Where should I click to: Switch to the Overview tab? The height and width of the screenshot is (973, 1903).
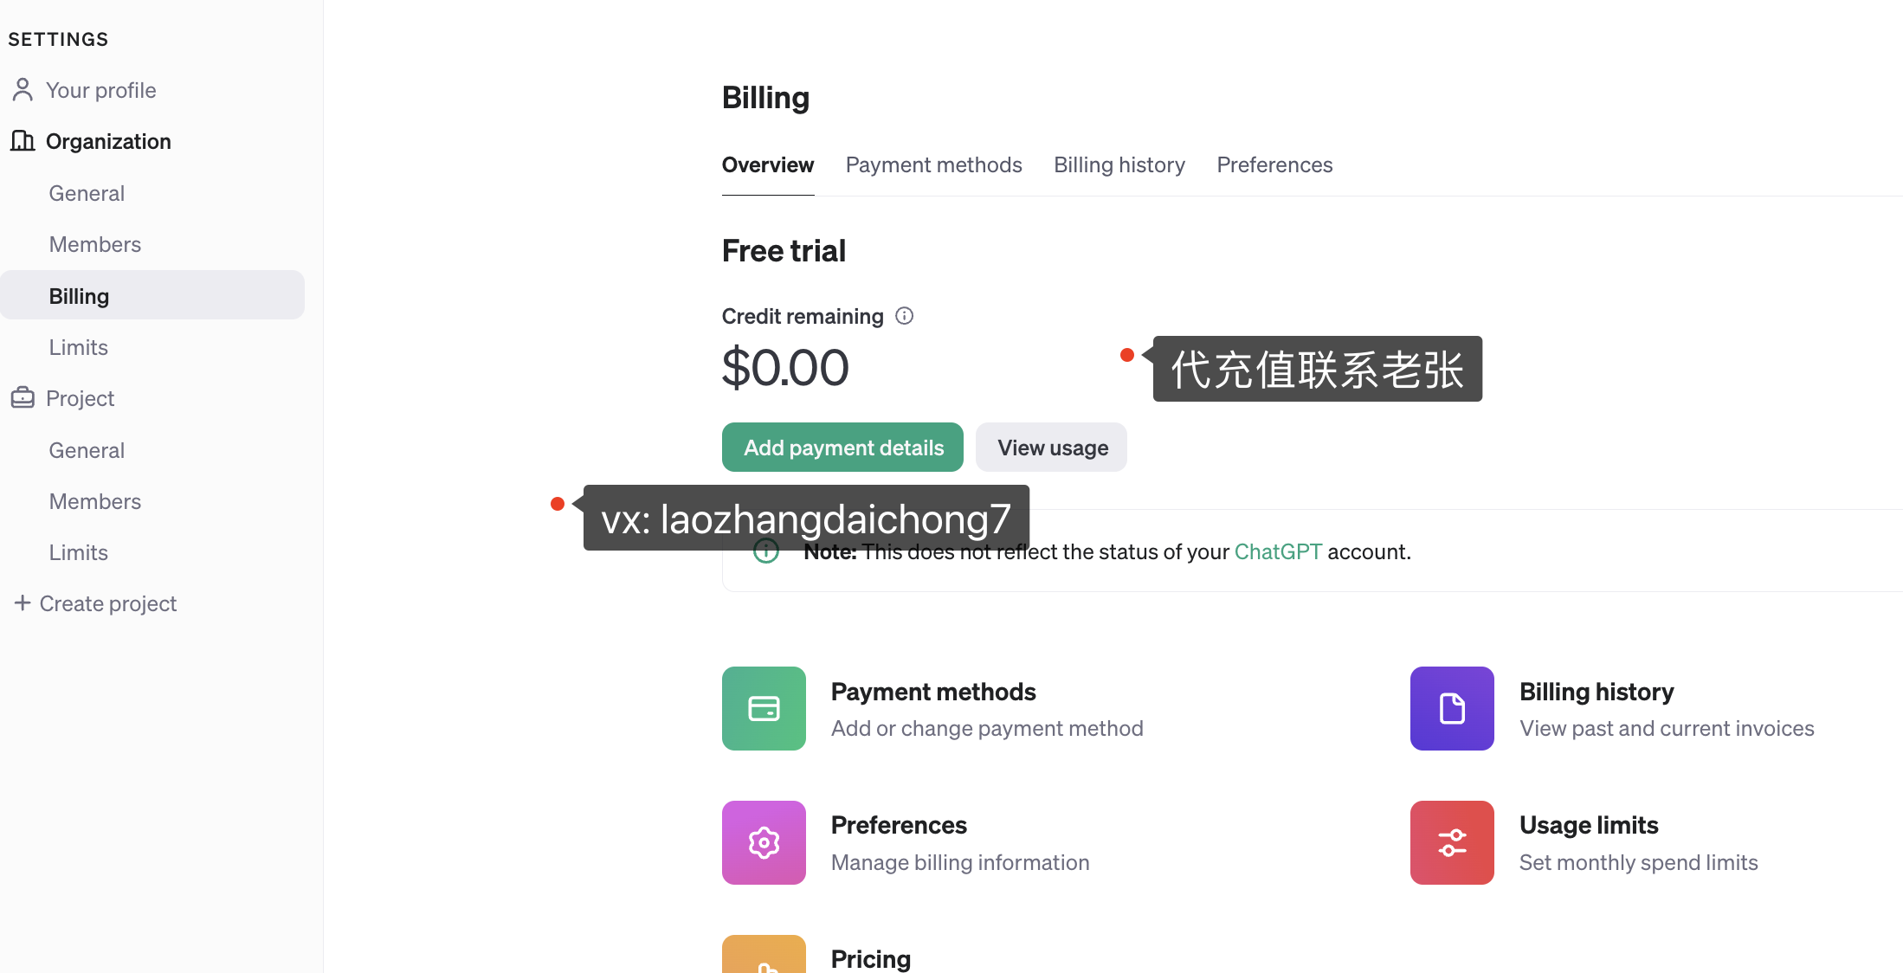click(768, 164)
